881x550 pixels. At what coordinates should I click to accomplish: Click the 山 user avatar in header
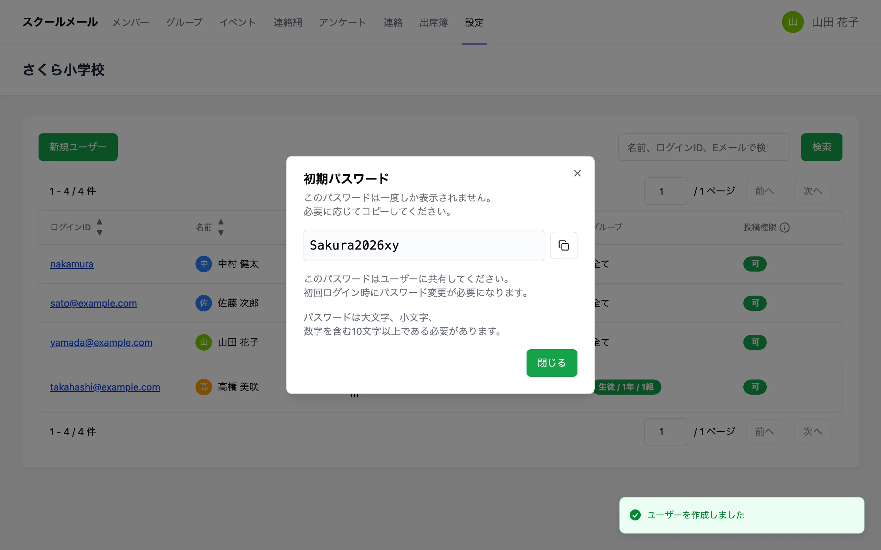[x=793, y=22]
